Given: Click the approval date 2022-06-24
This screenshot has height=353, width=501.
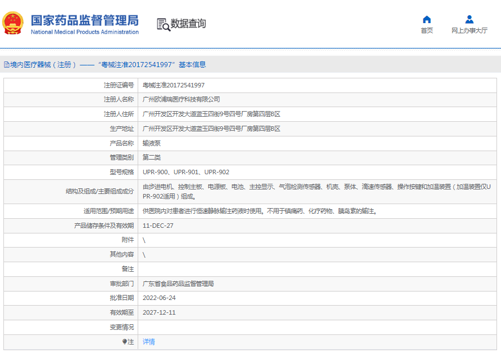Looking at the screenshot, I should (x=159, y=298).
